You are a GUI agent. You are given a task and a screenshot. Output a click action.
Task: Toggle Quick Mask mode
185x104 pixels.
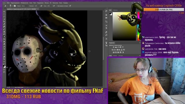coord(4,69)
